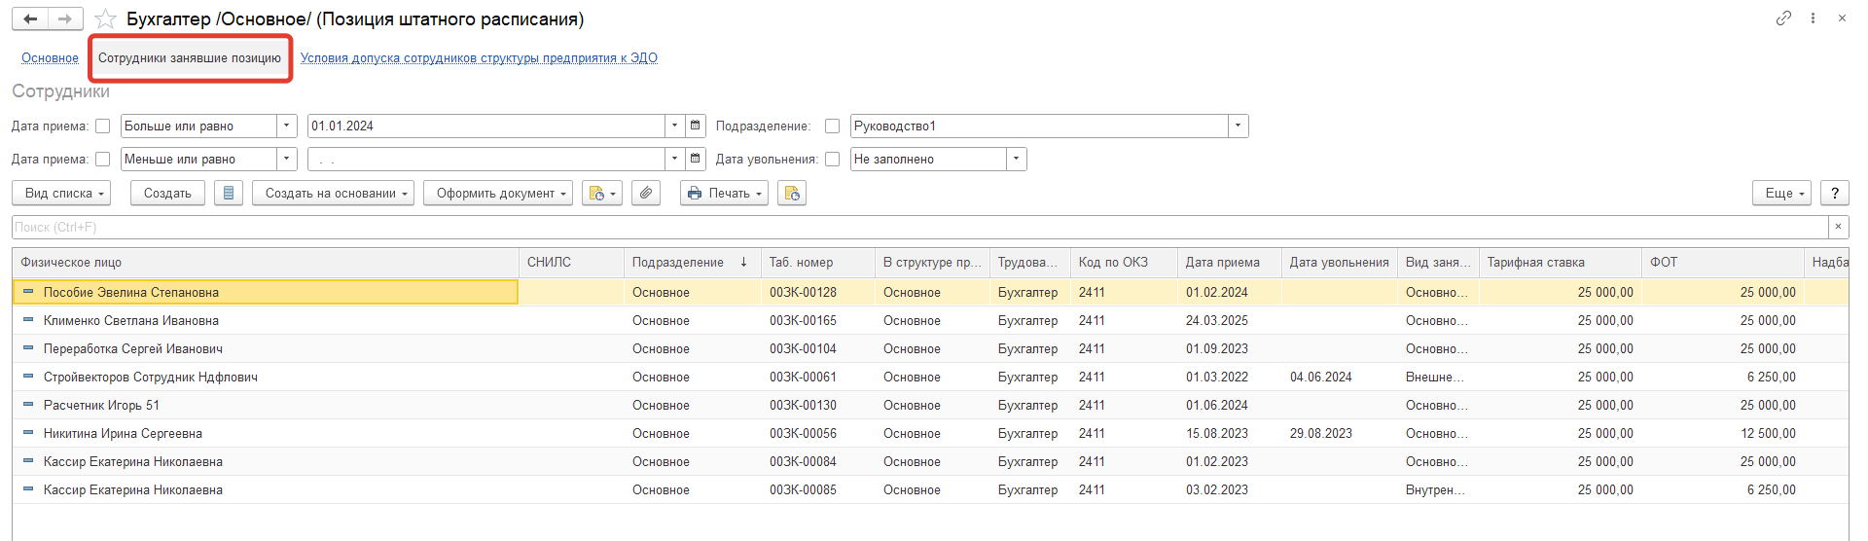Clear the search field with the x icon
The width and height of the screenshot is (1868, 541).
(1838, 227)
